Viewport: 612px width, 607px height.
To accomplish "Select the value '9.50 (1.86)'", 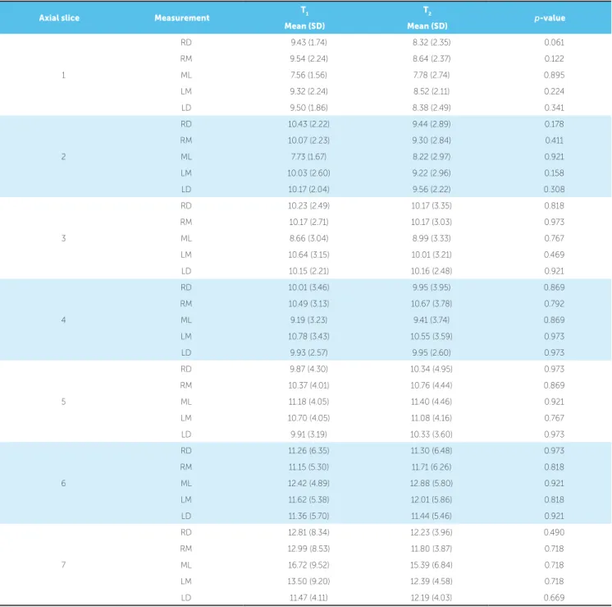I will coord(308,108).
